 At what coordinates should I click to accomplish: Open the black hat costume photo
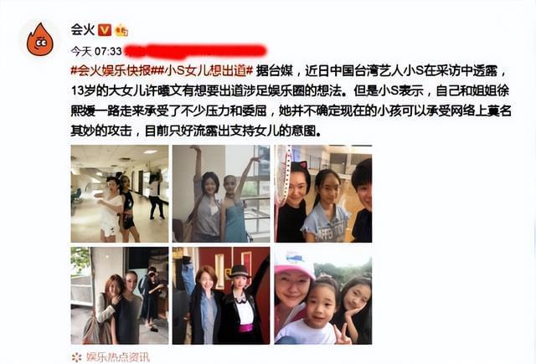click(x=221, y=295)
